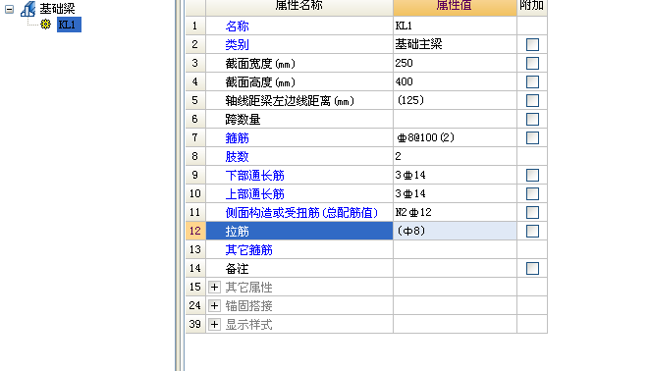Screen dimensions: 649x371
Task: Check the 附加 box for 备注 row
Action: click(x=532, y=268)
